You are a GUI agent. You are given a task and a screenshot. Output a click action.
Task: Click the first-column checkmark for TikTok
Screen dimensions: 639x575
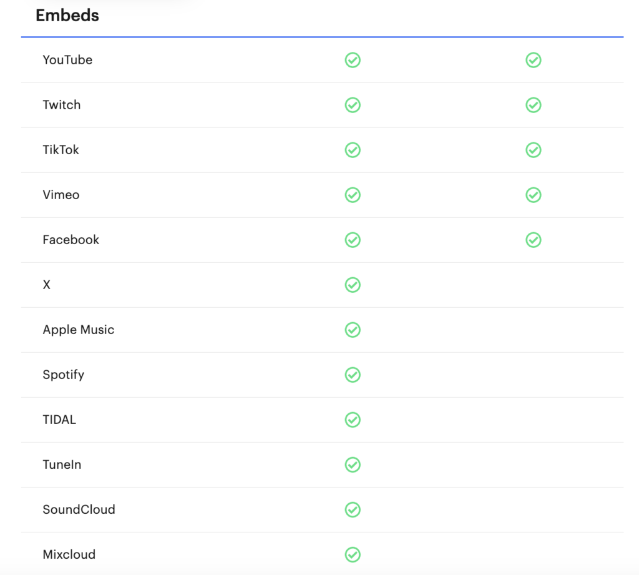pos(353,150)
